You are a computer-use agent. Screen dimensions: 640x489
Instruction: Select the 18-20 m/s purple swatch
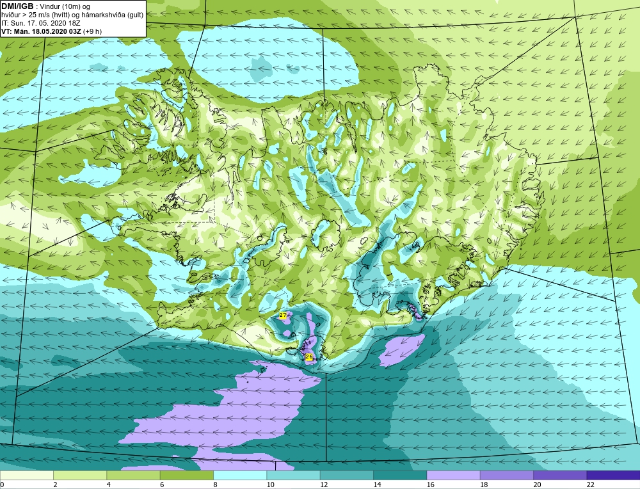[506, 475]
